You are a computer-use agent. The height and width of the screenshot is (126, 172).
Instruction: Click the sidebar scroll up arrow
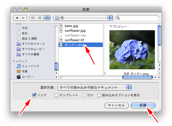coord(56,73)
